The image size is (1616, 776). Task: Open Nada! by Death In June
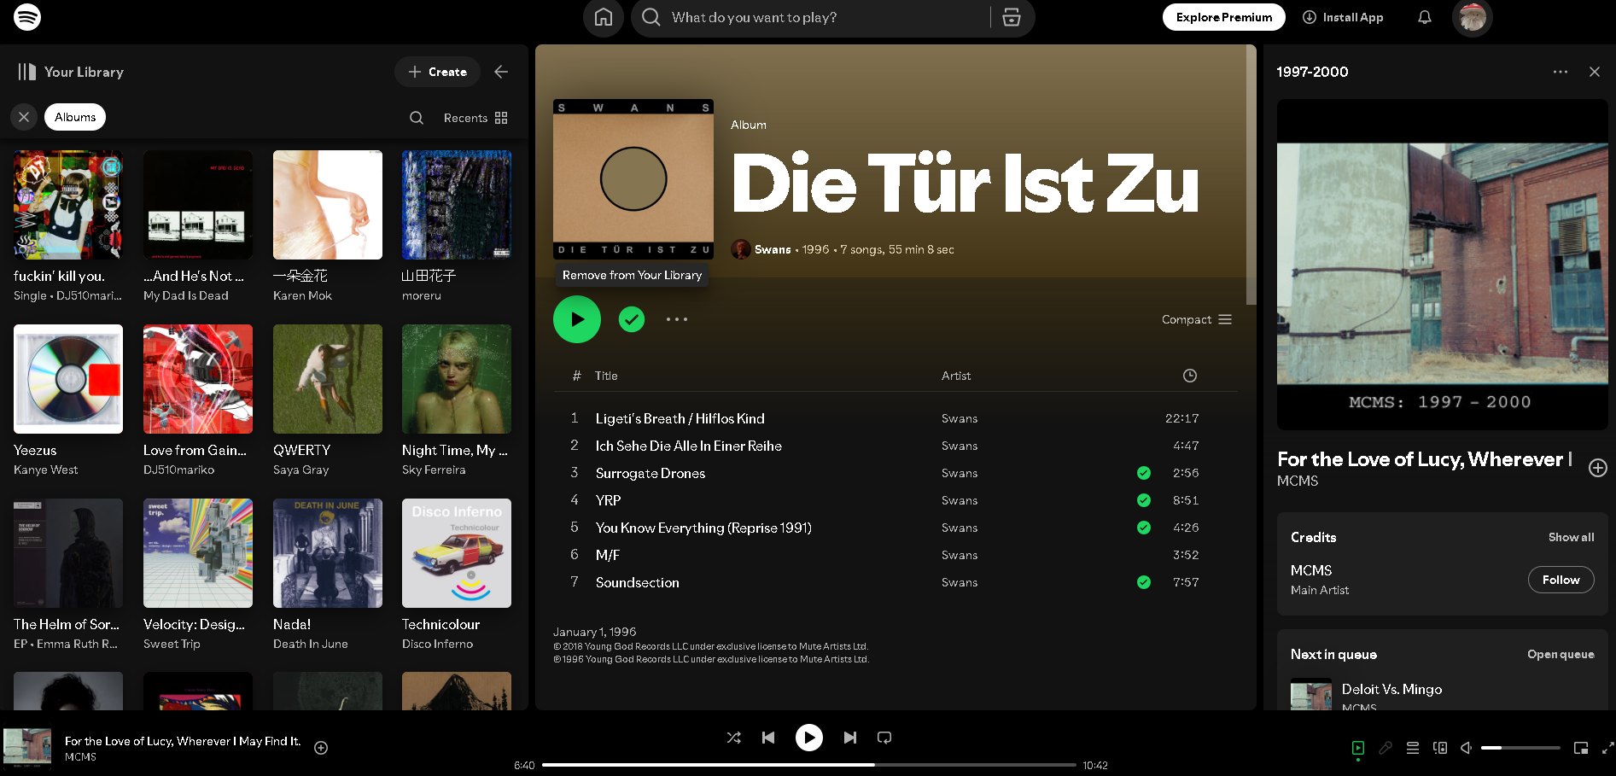pos(328,575)
